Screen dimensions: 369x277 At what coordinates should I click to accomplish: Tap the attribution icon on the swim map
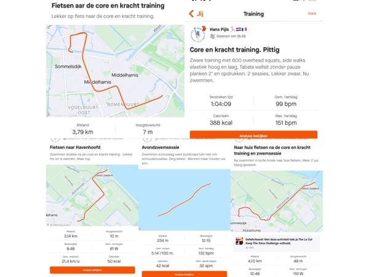coord(140,228)
